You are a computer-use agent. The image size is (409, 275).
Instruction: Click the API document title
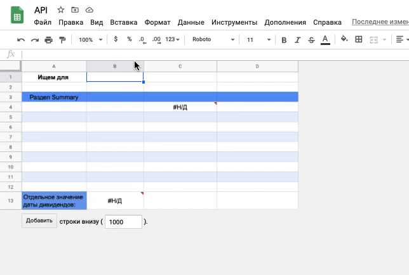[x=41, y=10]
